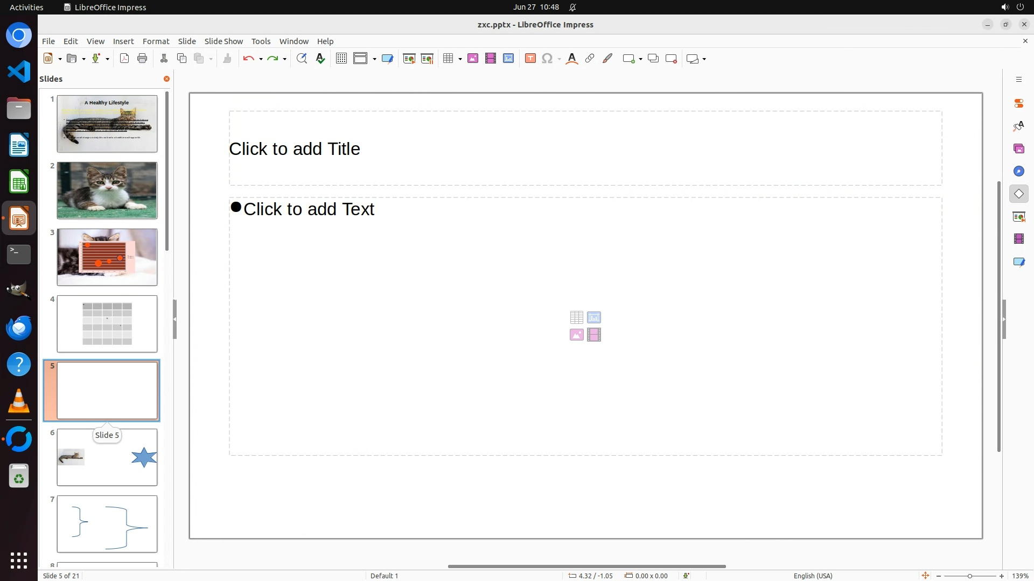Select the slide 2 kitten thumbnail
The image size is (1034, 581).
tap(107, 190)
